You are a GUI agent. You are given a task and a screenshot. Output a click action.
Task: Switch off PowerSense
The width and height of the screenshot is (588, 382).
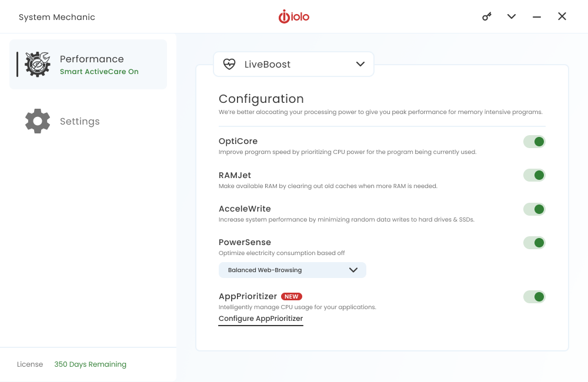(x=534, y=243)
